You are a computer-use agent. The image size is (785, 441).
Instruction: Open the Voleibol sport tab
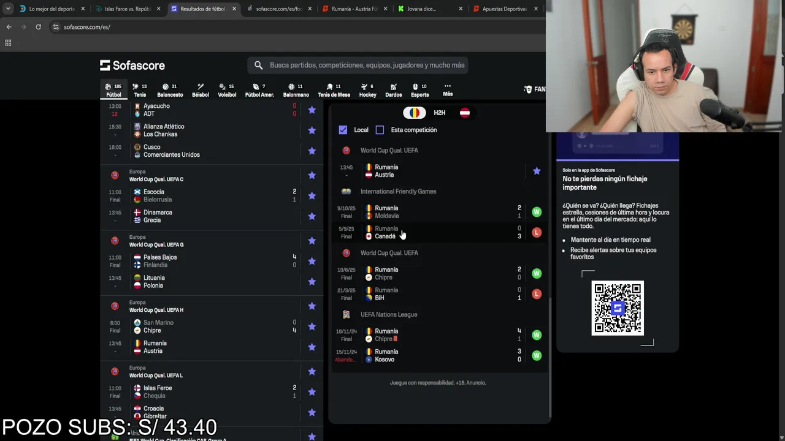(227, 90)
